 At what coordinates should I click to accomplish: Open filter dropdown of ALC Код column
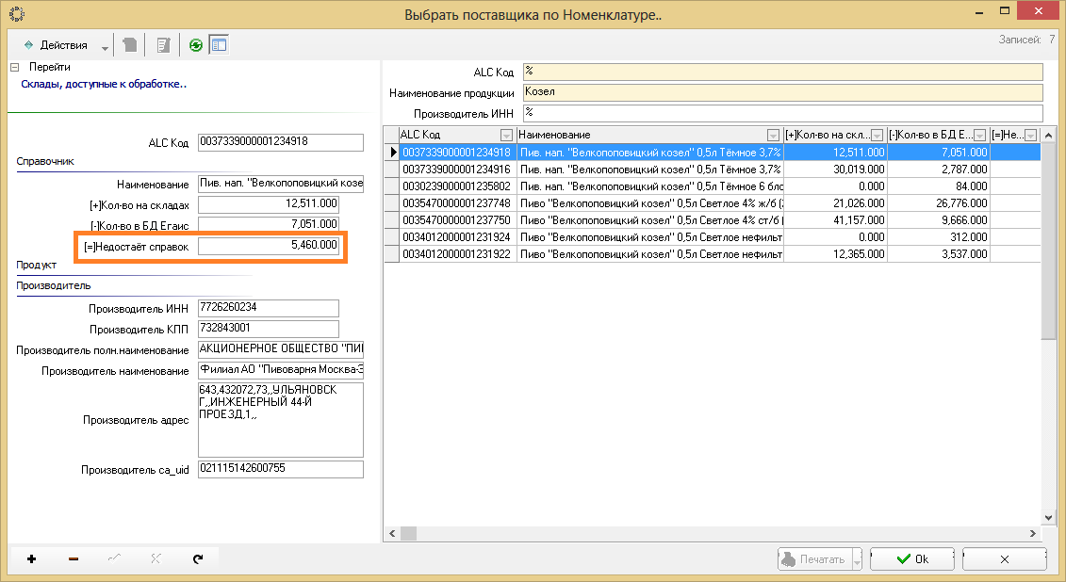[506, 136]
